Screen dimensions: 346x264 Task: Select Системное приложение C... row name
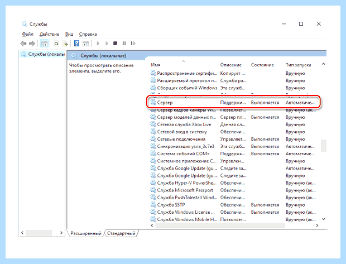187,161
